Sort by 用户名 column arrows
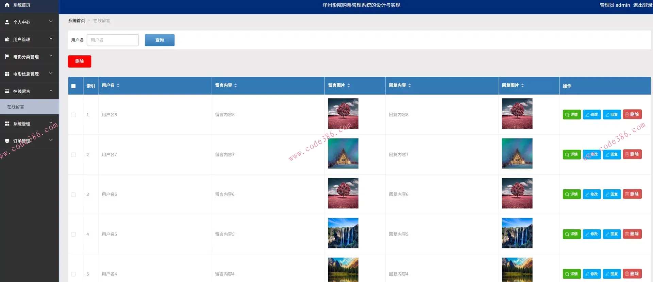The width and height of the screenshot is (653, 282). (118, 86)
